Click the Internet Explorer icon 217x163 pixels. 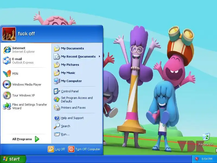pos(7,50)
